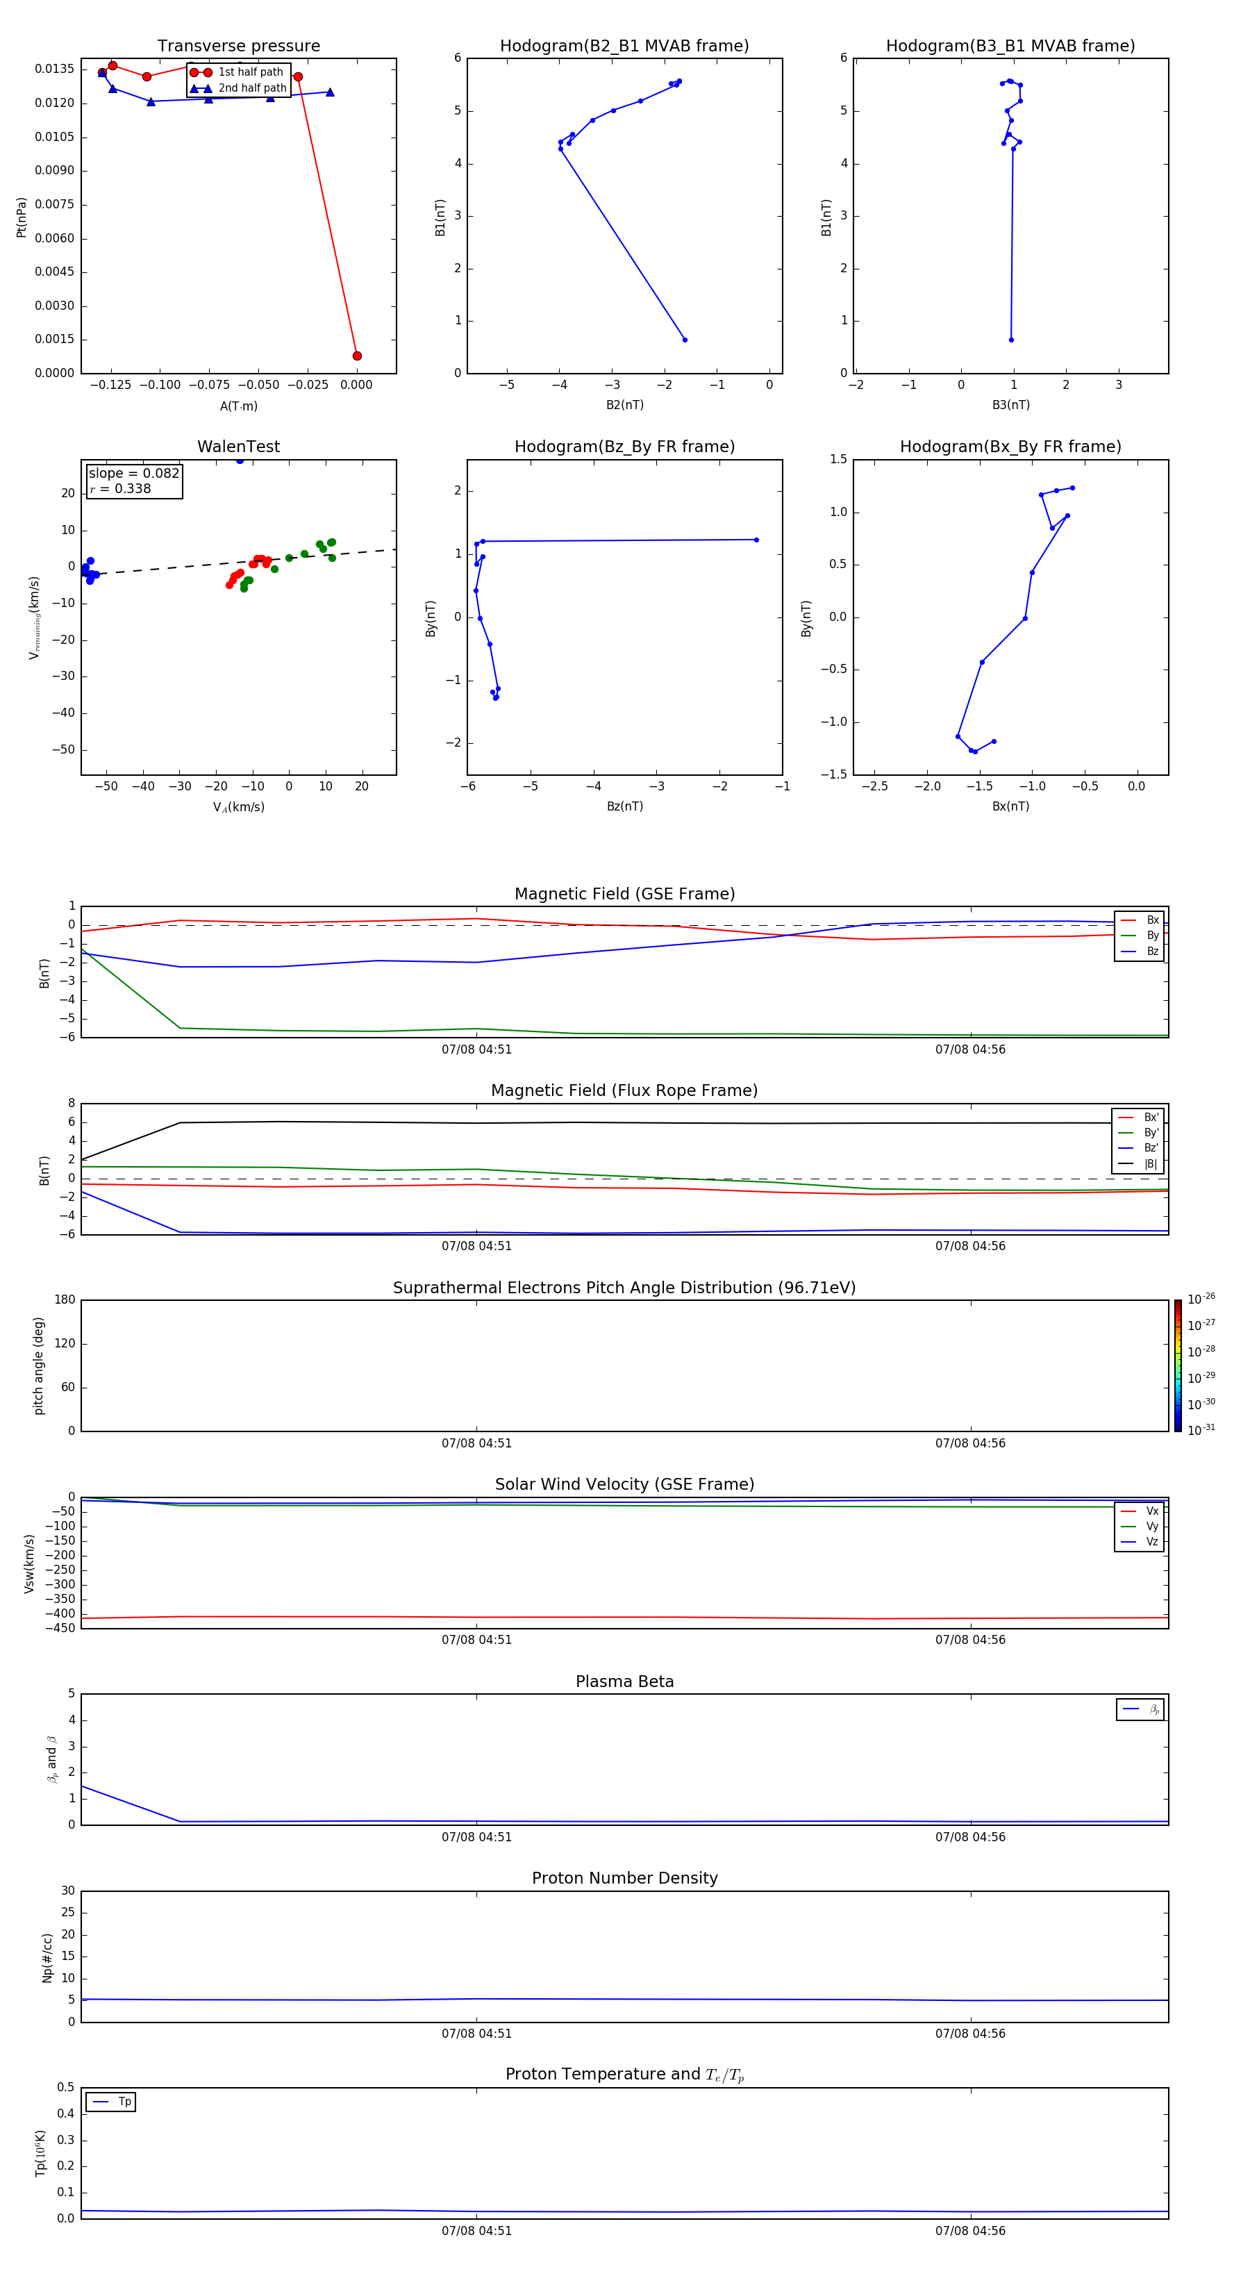
Task: Click the "Proton Temperature and Te/Tp" title
Action: [624, 2075]
